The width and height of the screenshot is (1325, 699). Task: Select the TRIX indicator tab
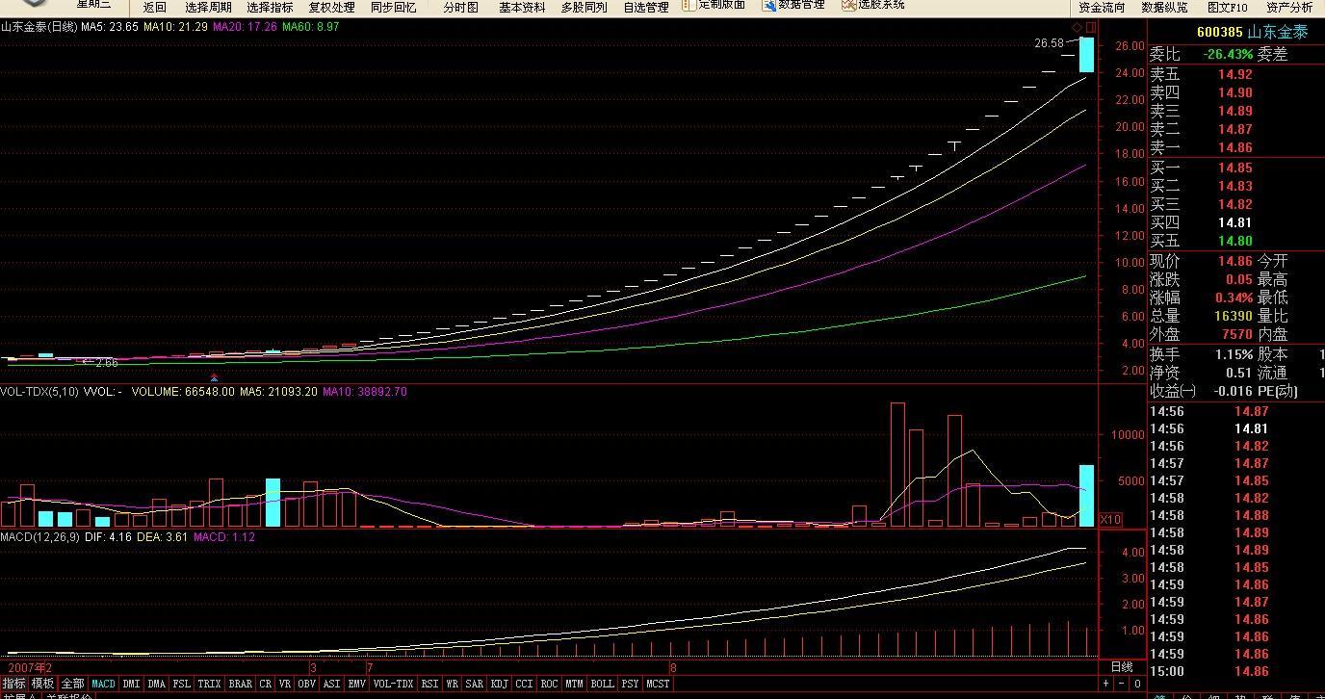click(x=209, y=684)
